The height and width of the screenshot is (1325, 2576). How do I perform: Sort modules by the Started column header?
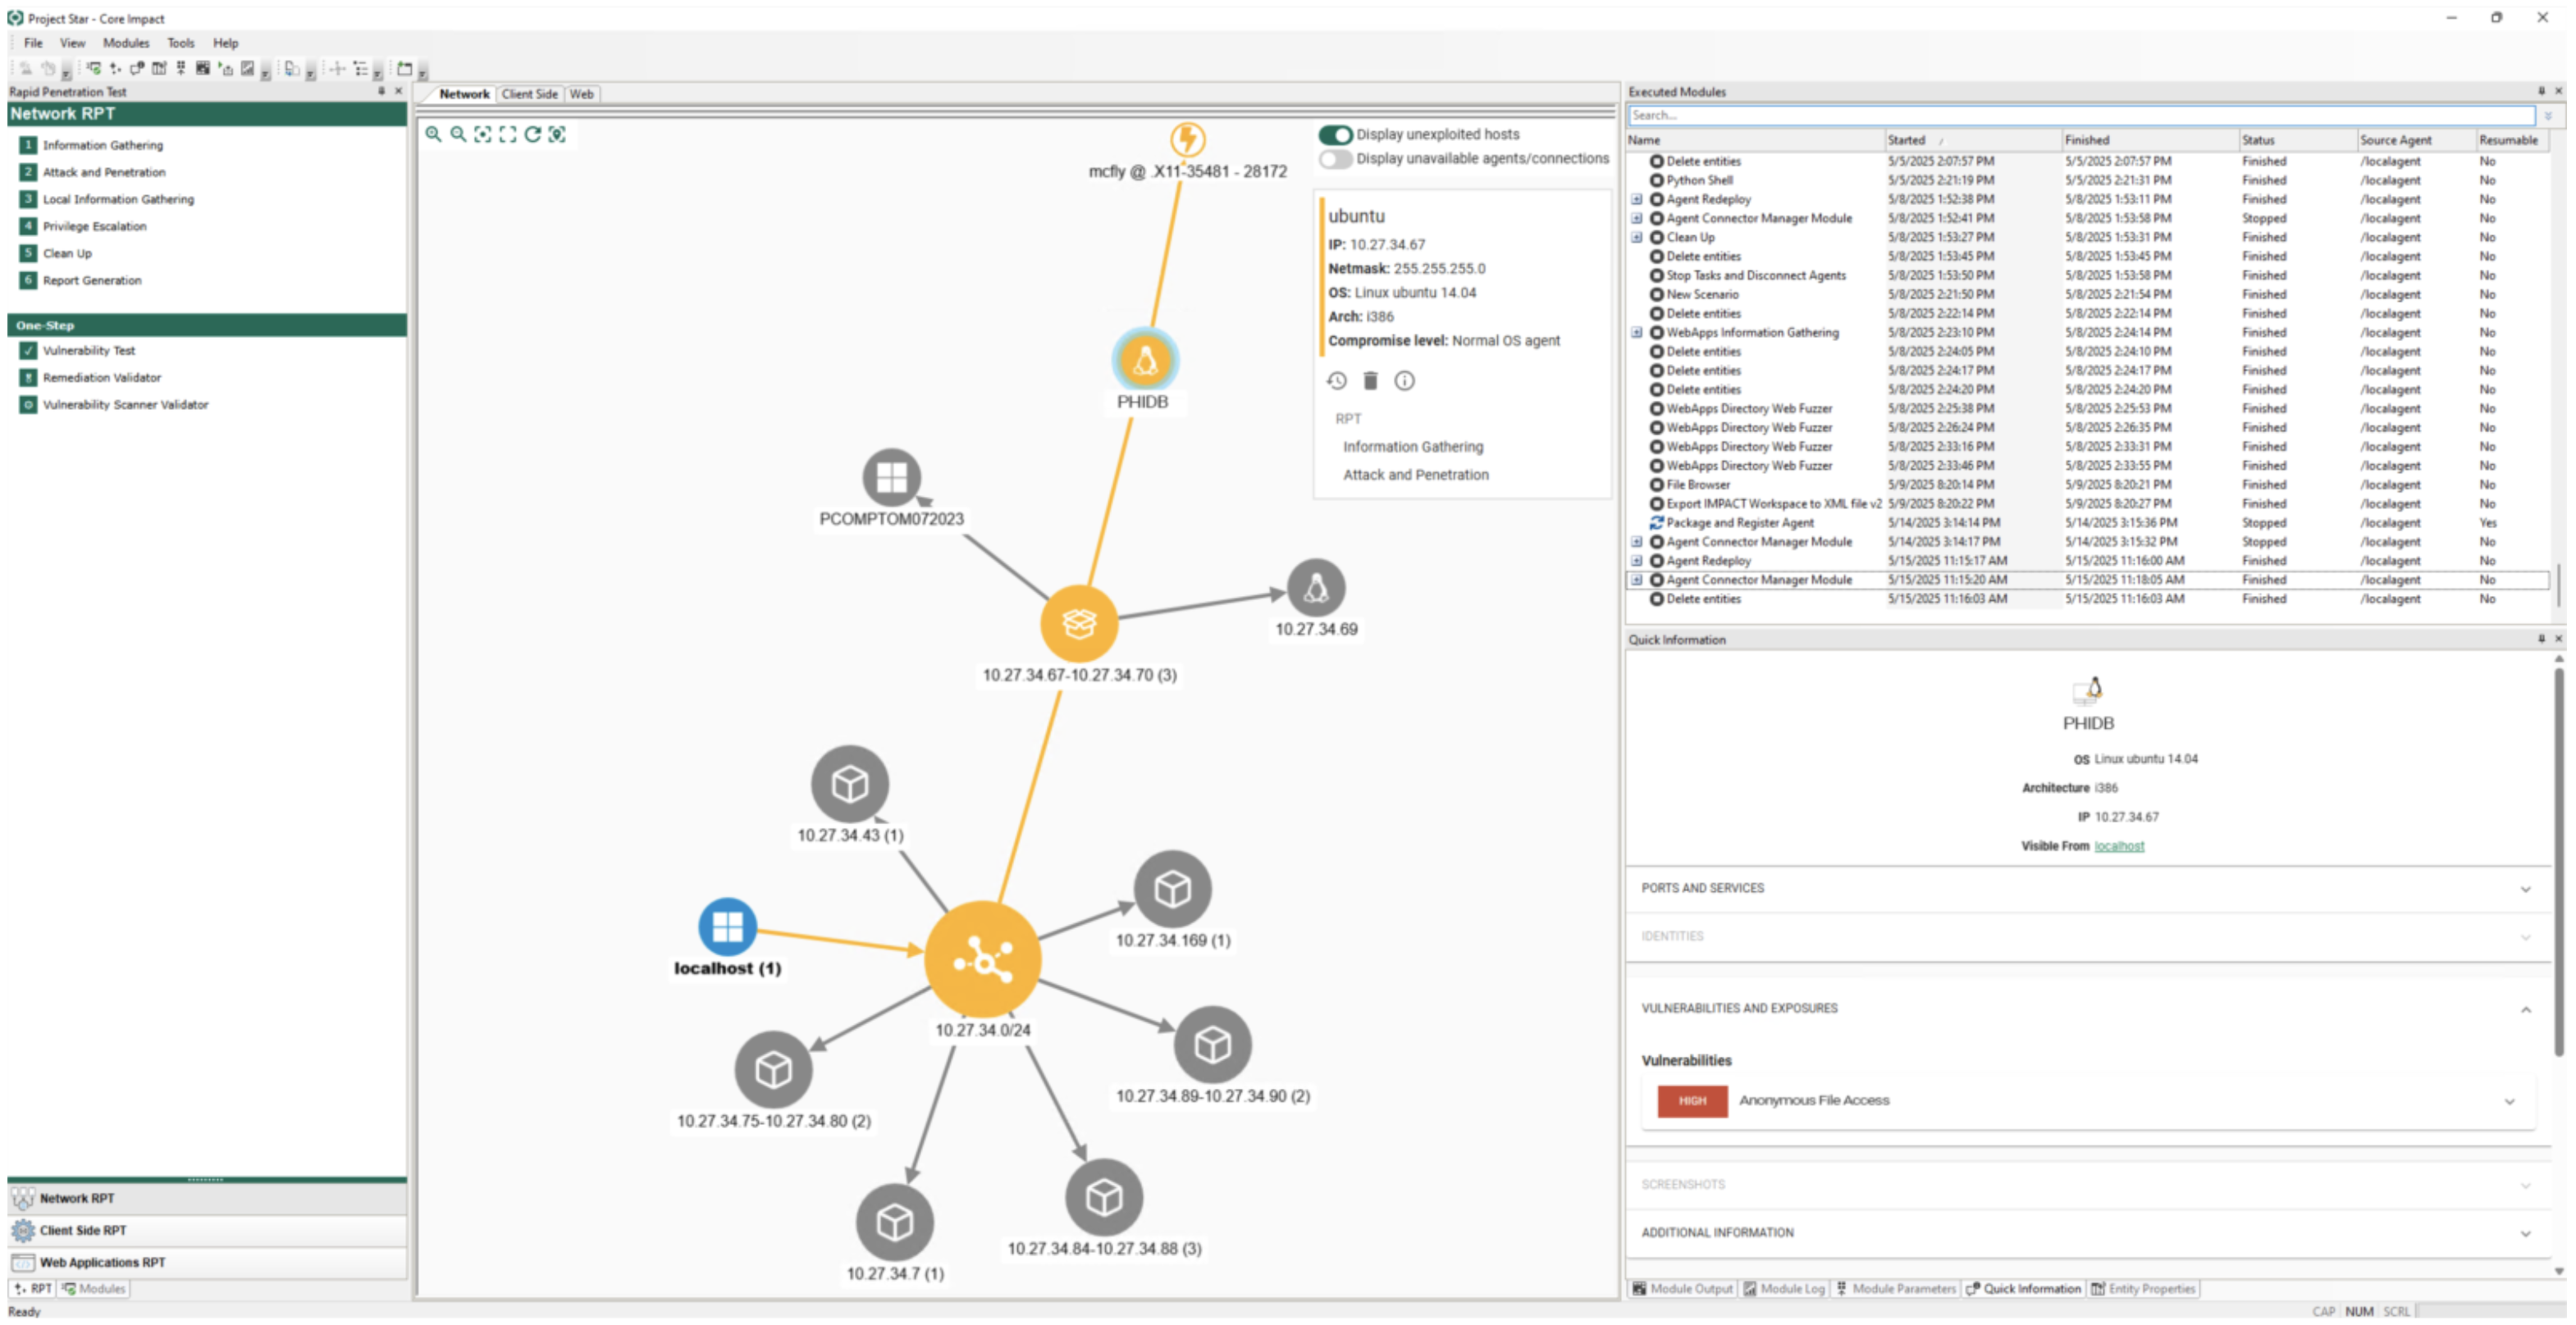pos(1972,141)
